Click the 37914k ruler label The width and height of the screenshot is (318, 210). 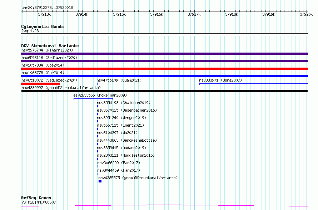coord(82,14)
